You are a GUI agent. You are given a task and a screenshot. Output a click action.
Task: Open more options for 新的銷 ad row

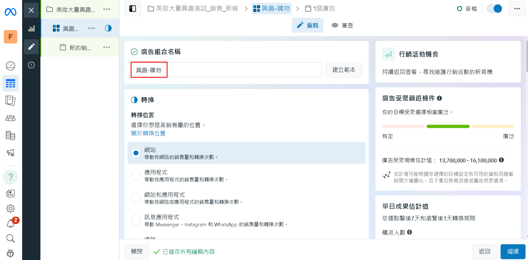tap(107, 47)
